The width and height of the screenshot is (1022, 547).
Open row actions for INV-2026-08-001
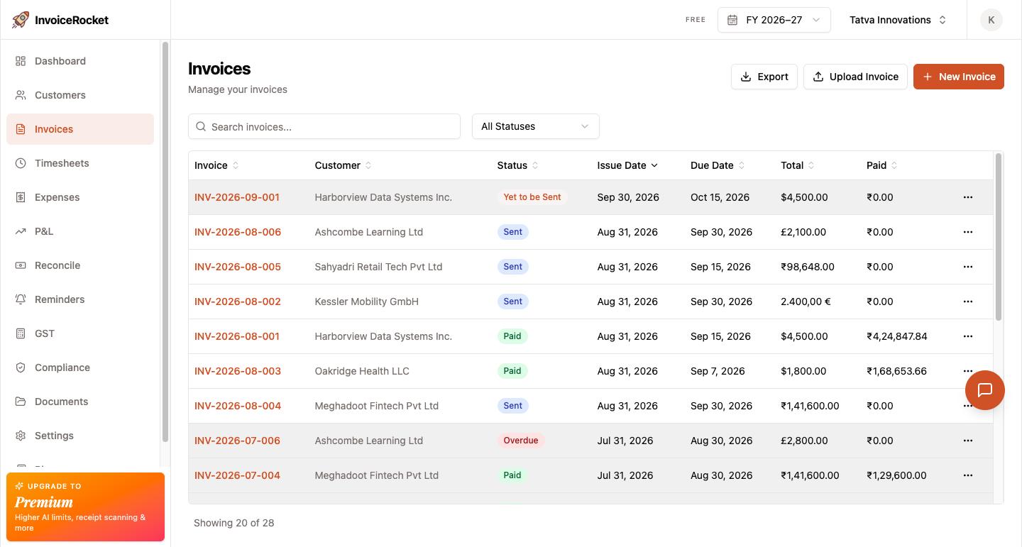tap(968, 336)
